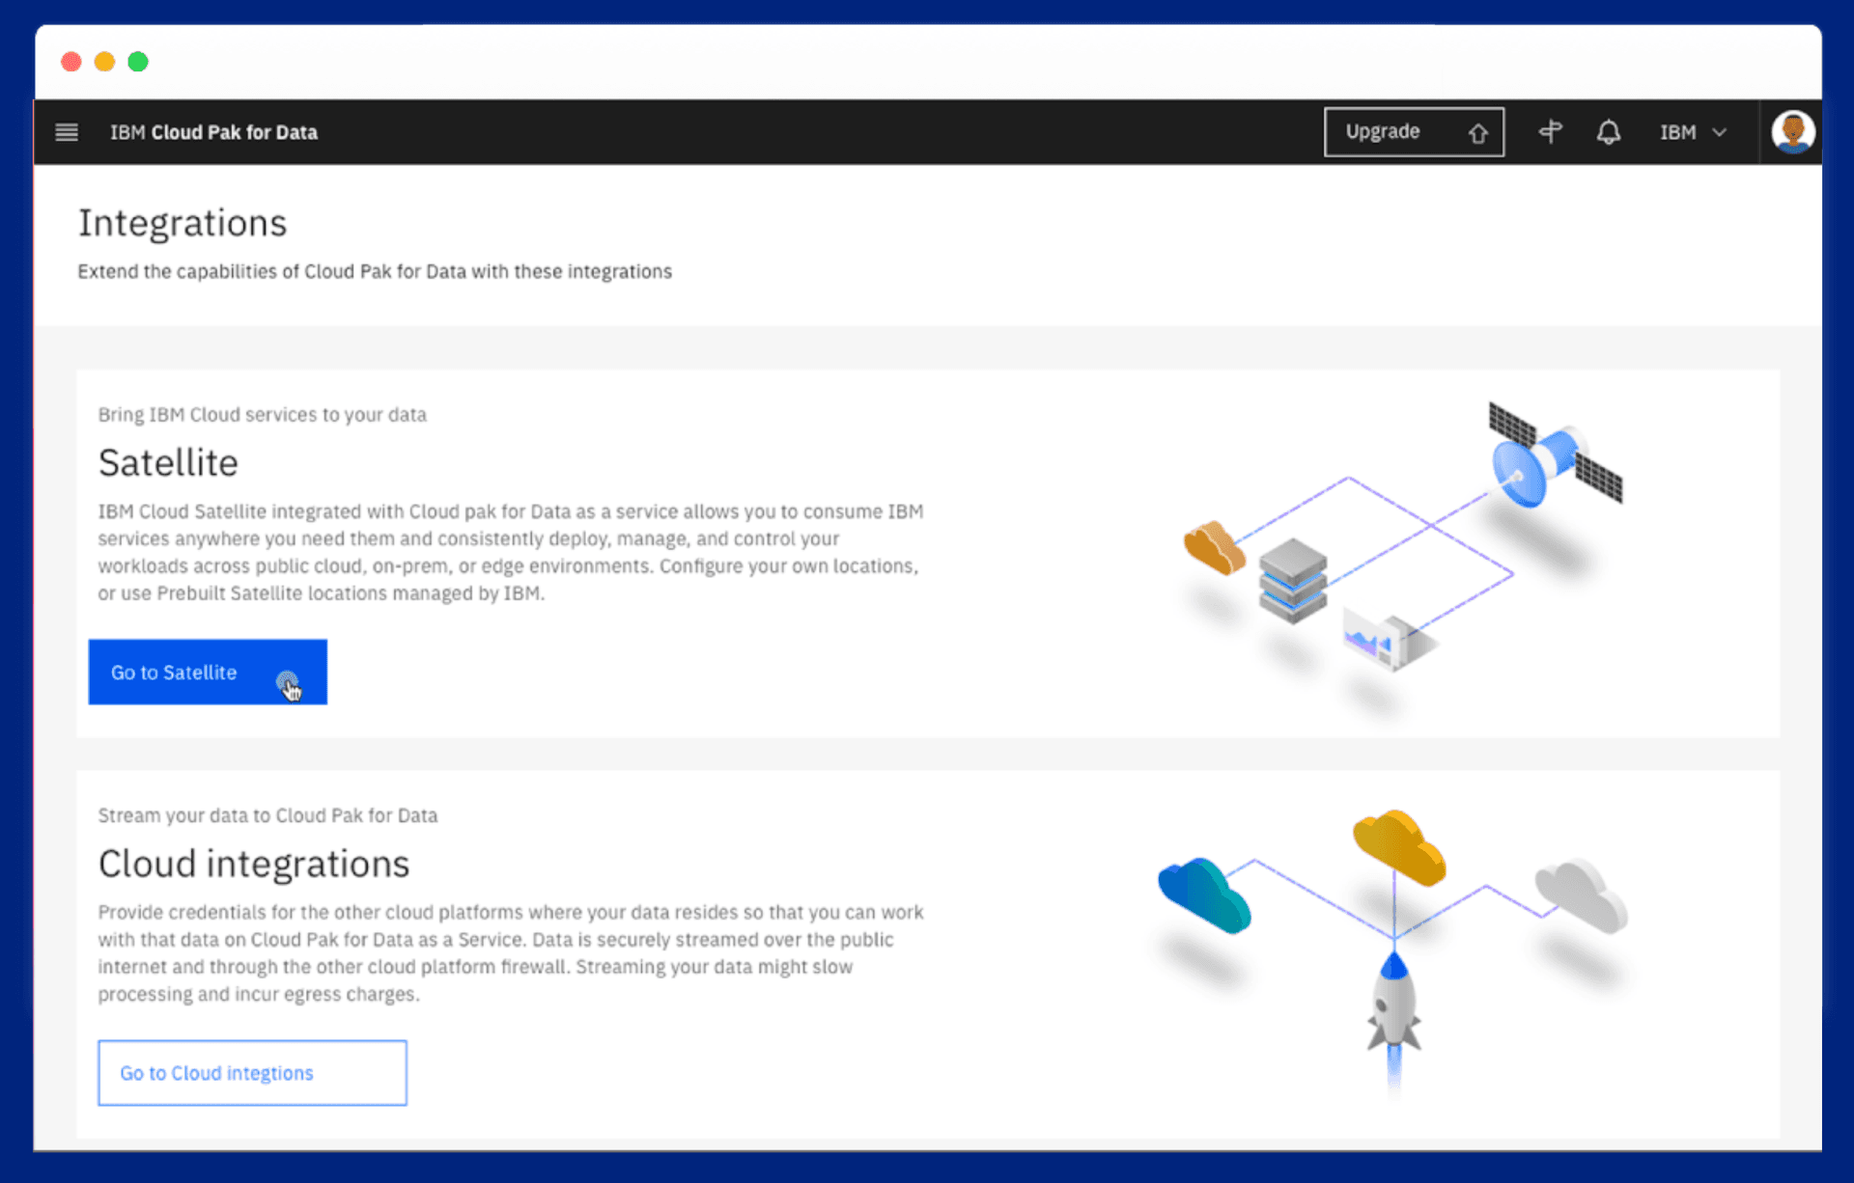Click the gray cloud in the Cloud integrations graphic
Viewport: 1854px width, 1183px height.
1579,893
